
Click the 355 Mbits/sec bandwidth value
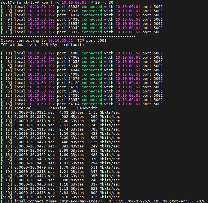tap(105, 176)
